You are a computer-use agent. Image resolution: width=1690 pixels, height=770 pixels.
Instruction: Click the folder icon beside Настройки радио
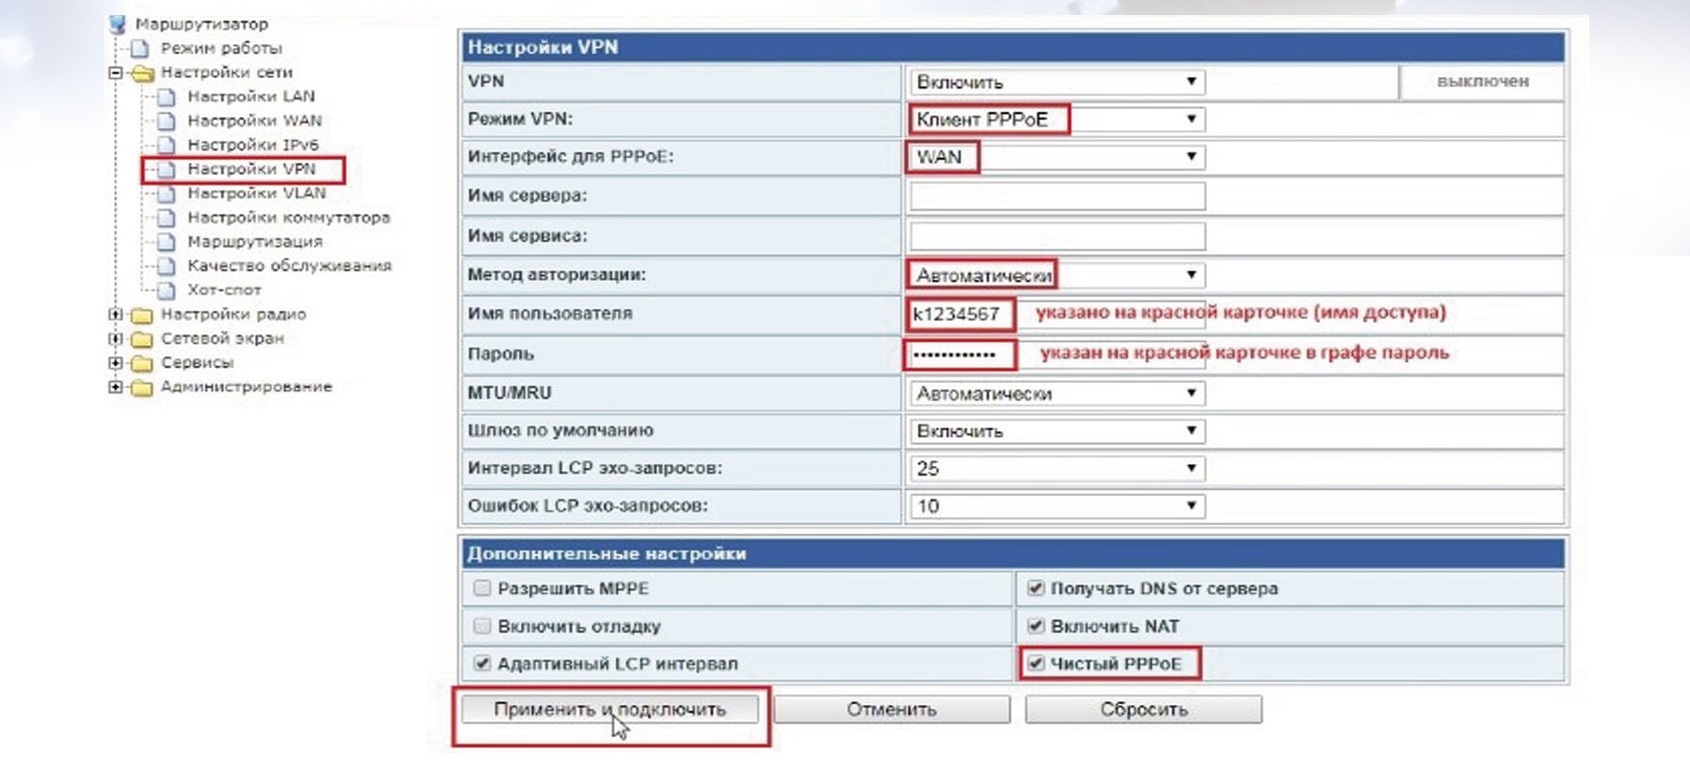pos(142,314)
